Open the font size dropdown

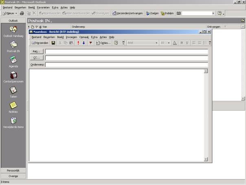pyautogui.click(x=169, y=43)
